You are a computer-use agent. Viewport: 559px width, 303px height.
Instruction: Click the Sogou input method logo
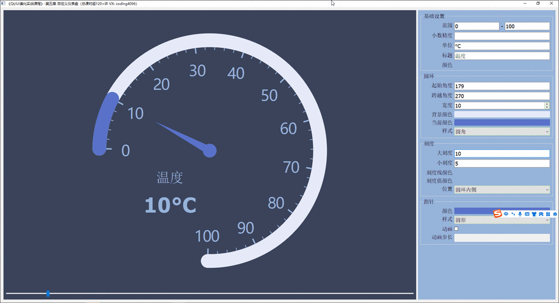(498, 214)
